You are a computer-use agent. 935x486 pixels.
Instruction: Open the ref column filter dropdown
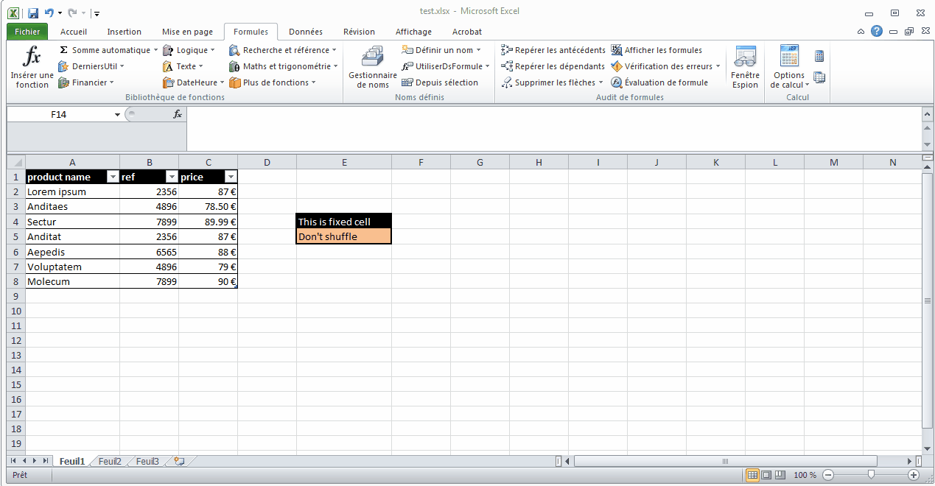172,177
